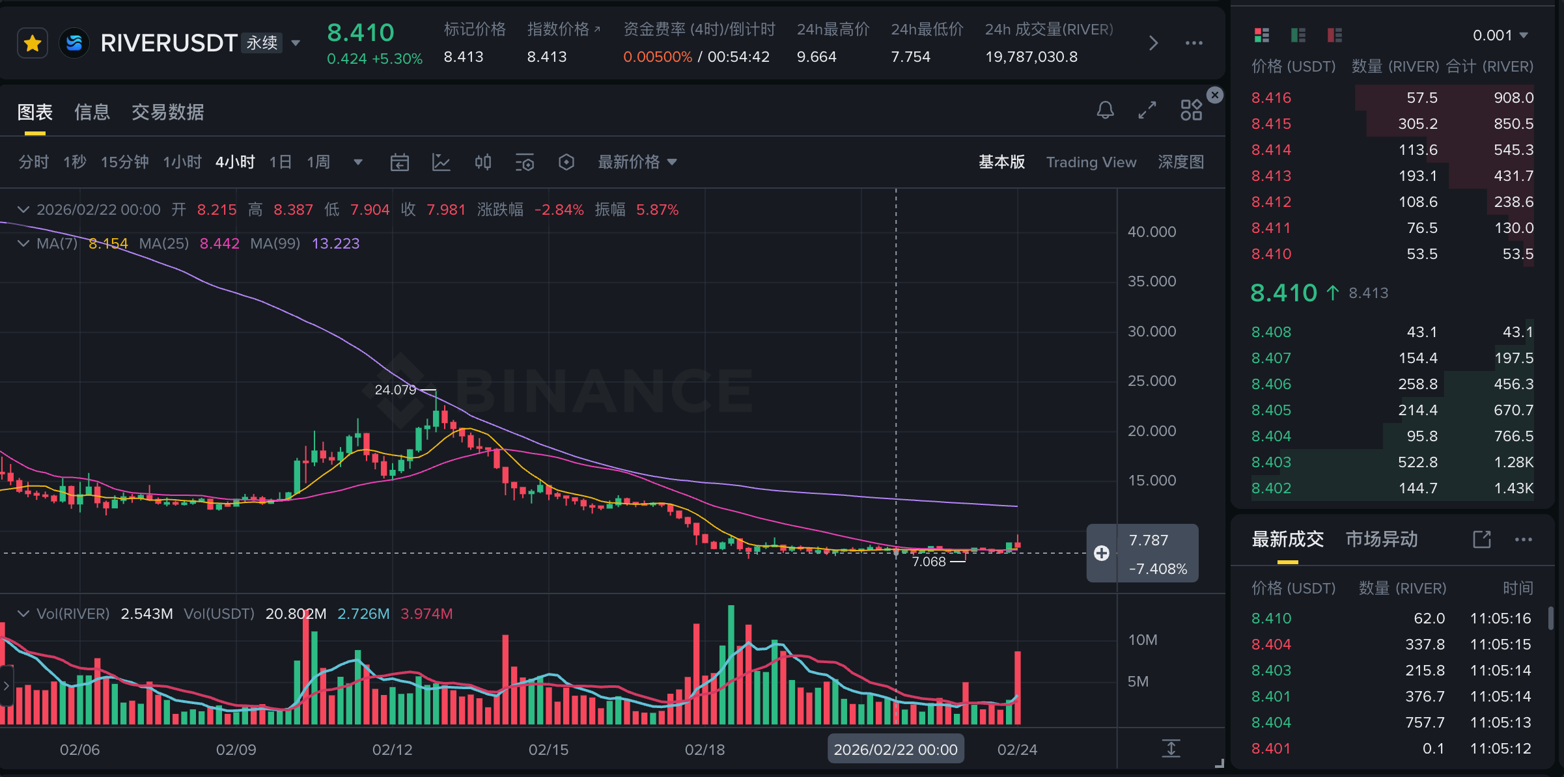Image resolution: width=1564 pixels, height=777 pixels.
Task: Click the hexagon chart settings icon
Action: [x=566, y=162]
